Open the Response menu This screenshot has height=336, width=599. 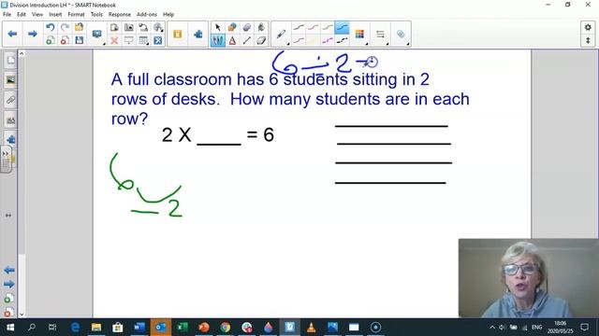[x=120, y=15]
